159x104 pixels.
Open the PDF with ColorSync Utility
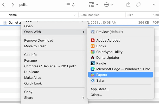109,52
